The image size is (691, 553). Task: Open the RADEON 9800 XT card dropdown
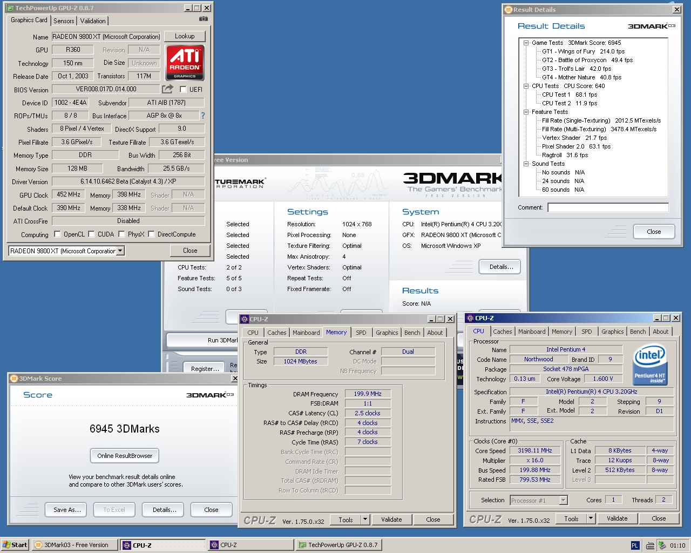[120, 251]
